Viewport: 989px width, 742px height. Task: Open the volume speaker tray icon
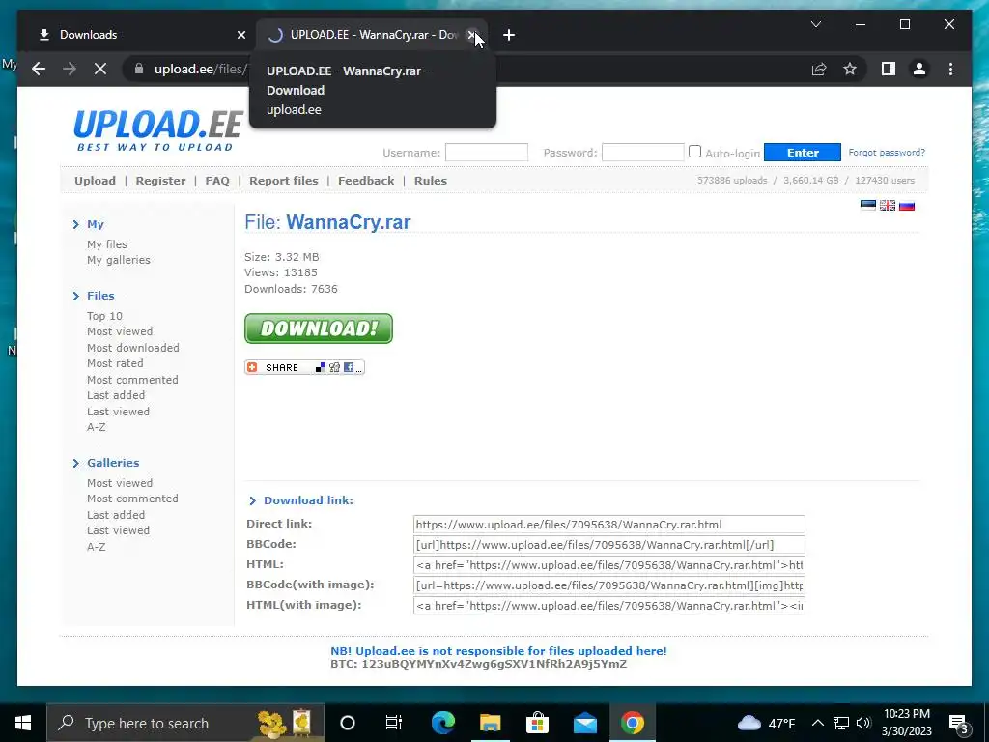point(863,723)
